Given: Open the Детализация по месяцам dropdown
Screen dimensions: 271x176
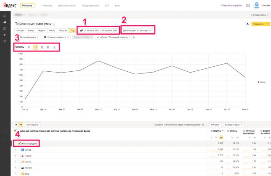Looking at the screenshot, I should pyautogui.click(x=137, y=30).
